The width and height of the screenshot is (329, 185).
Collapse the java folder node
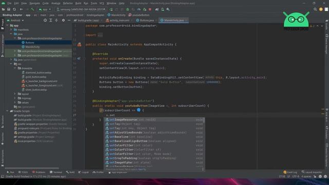[x=11, y=34]
